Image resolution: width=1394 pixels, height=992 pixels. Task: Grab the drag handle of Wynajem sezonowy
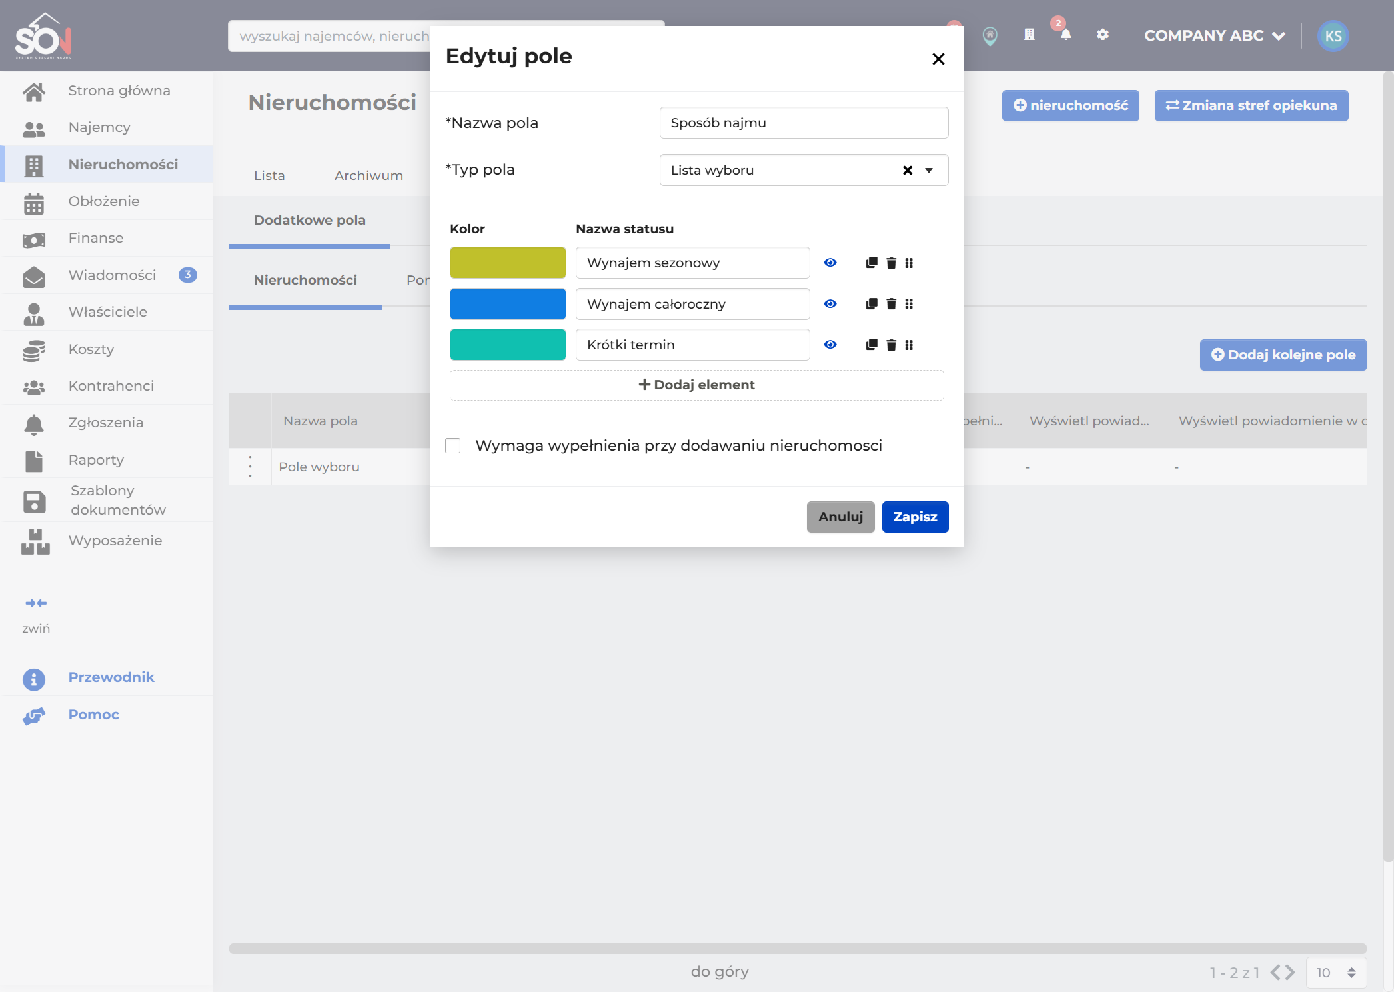pos(909,263)
